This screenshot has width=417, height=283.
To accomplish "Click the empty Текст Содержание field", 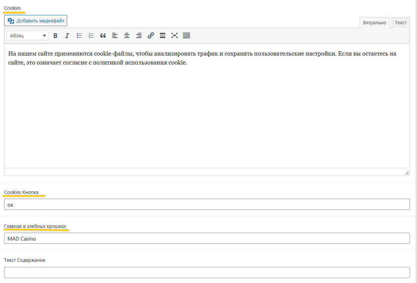I will click(207, 273).
